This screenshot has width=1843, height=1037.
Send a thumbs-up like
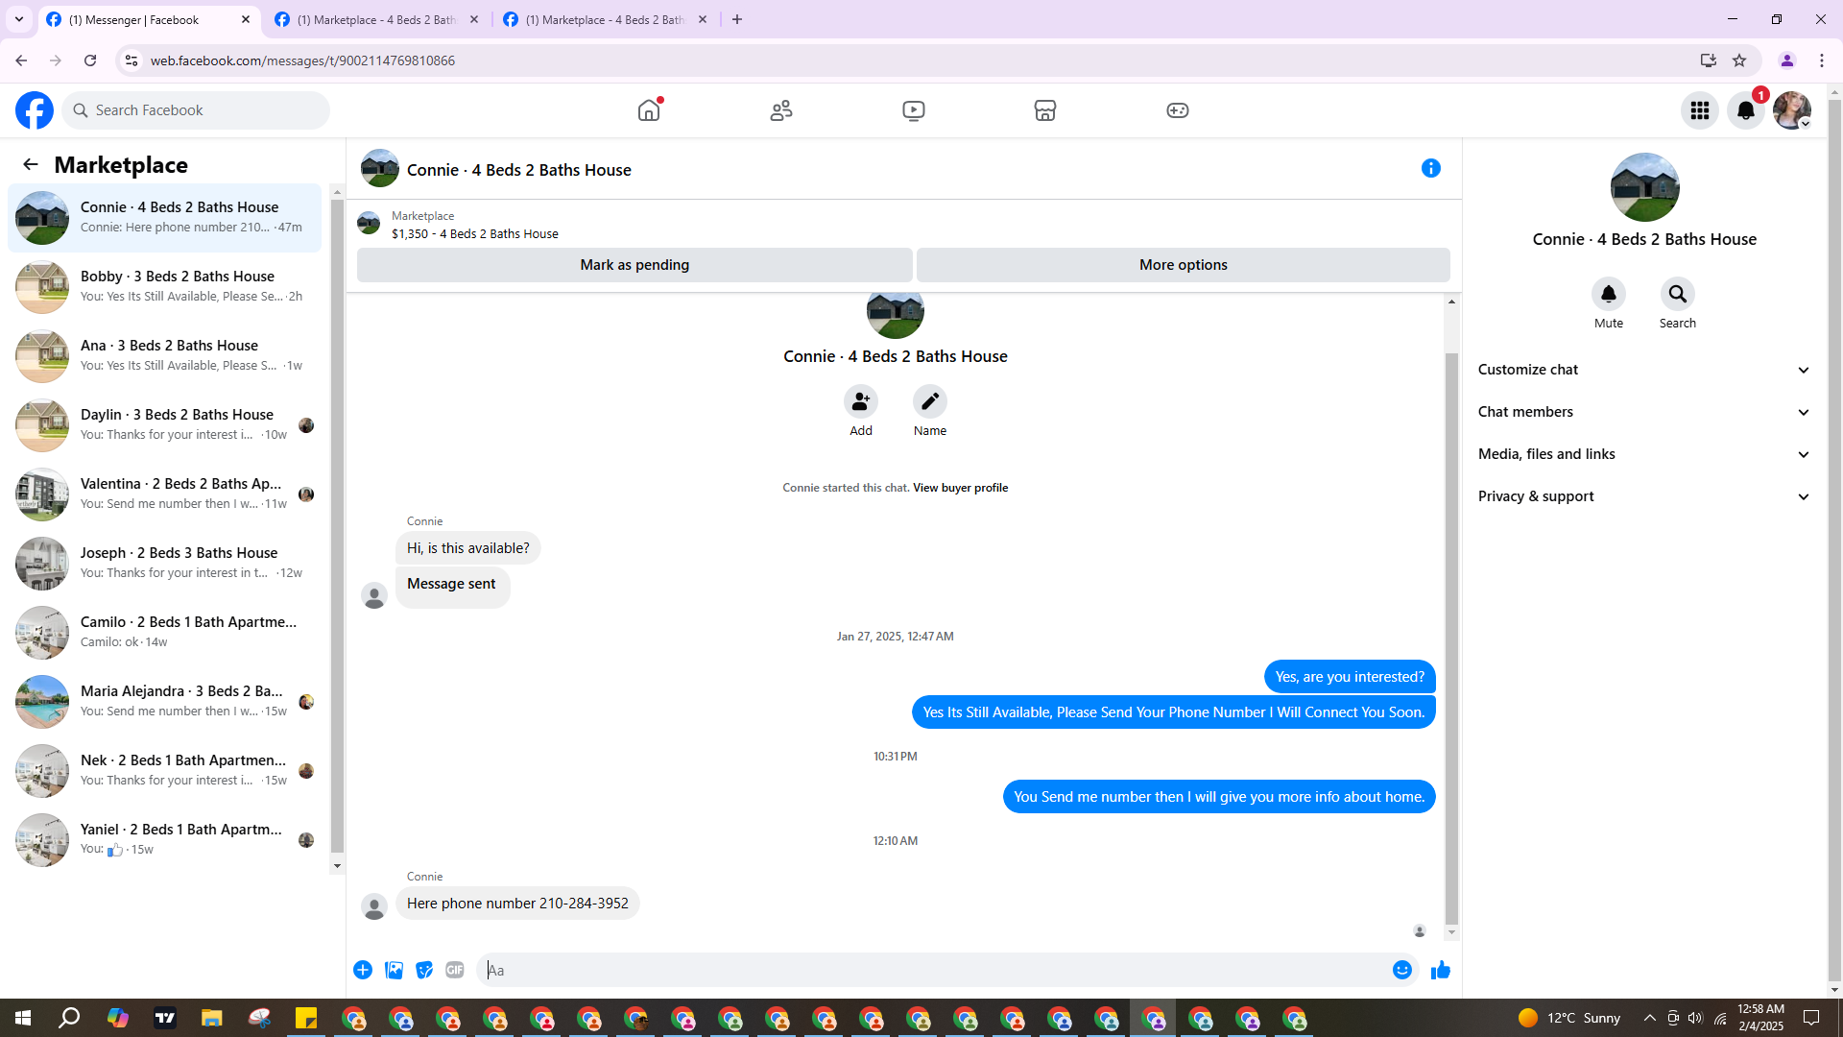pyautogui.click(x=1441, y=970)
